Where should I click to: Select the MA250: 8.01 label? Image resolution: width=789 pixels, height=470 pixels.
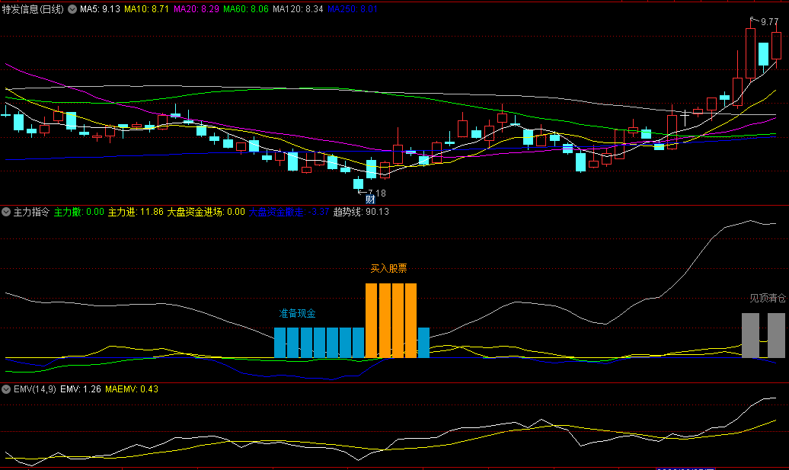352,9
